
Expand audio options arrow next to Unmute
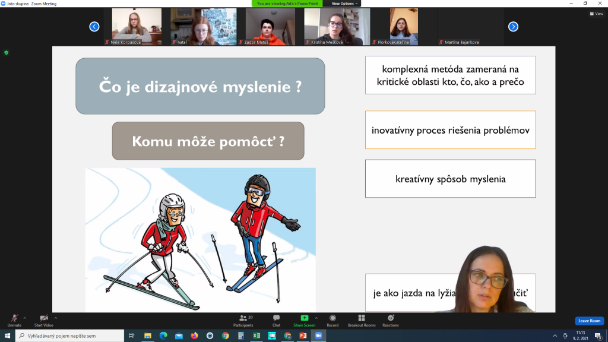tap(25, 318)
